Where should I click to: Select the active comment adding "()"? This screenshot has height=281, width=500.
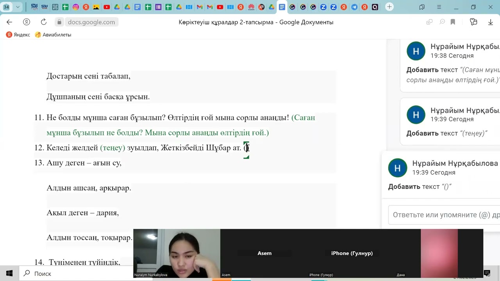441,175
